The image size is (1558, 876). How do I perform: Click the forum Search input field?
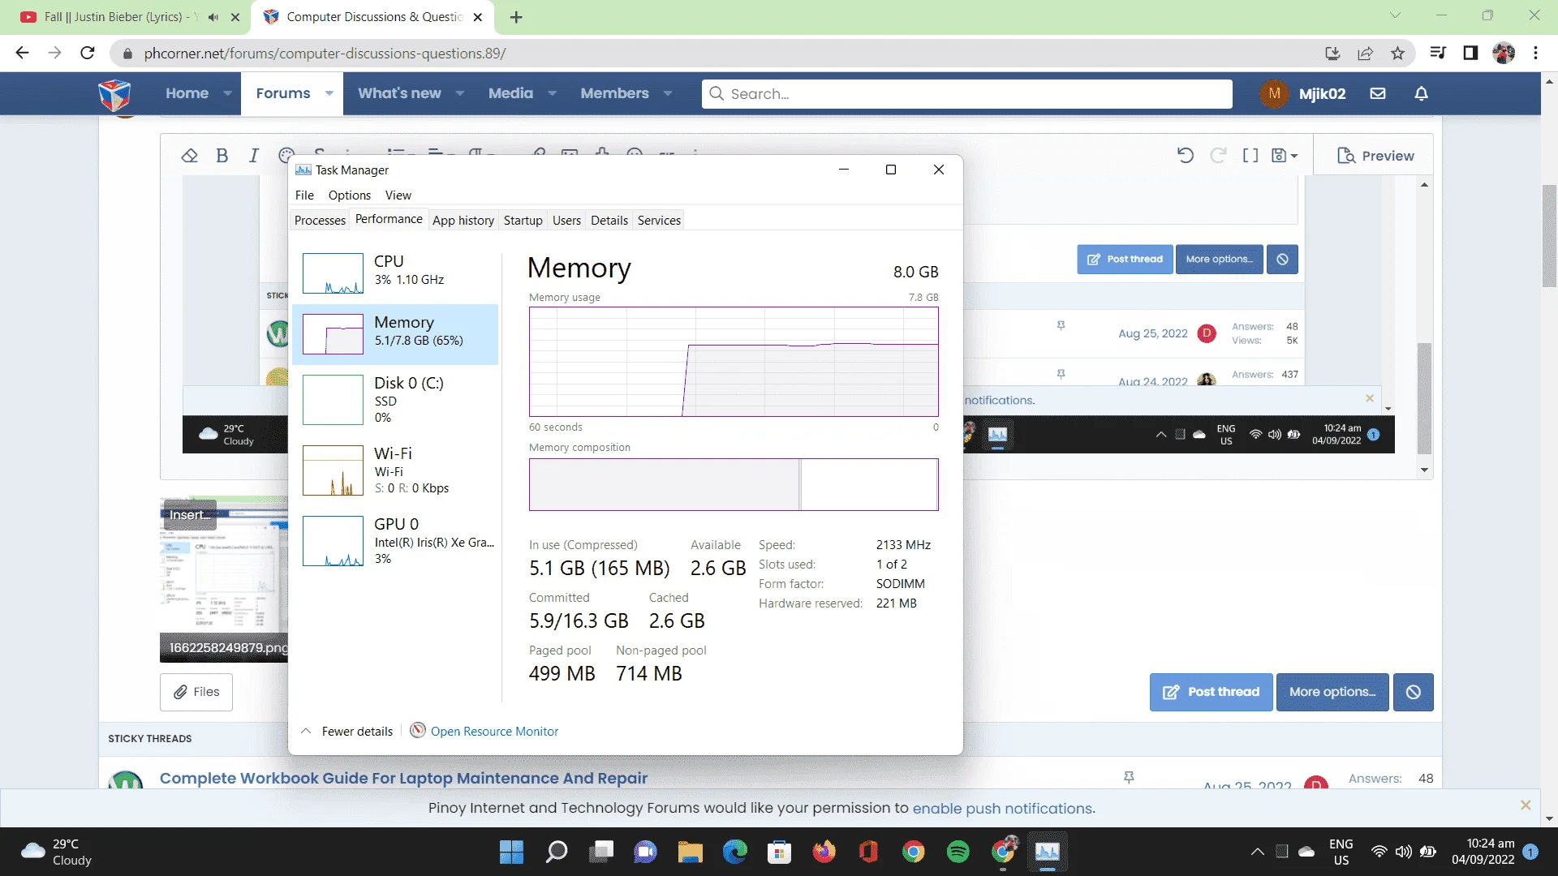(x=966, y=94)
